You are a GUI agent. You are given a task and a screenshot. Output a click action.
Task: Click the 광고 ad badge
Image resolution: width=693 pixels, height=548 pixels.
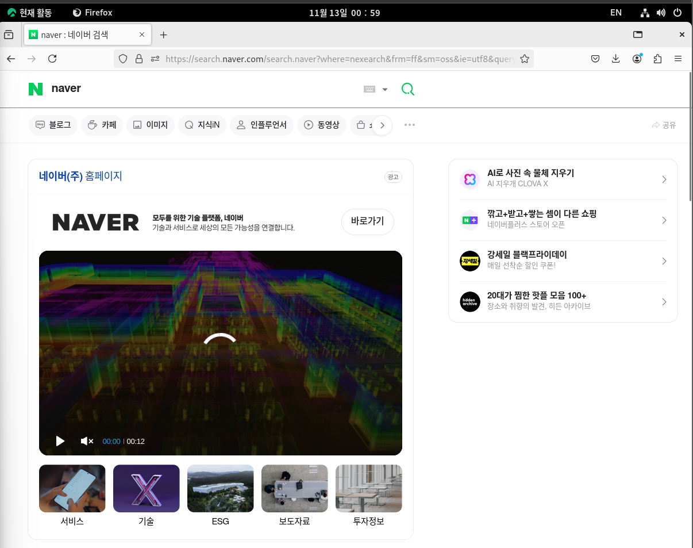tap(393, 177)
